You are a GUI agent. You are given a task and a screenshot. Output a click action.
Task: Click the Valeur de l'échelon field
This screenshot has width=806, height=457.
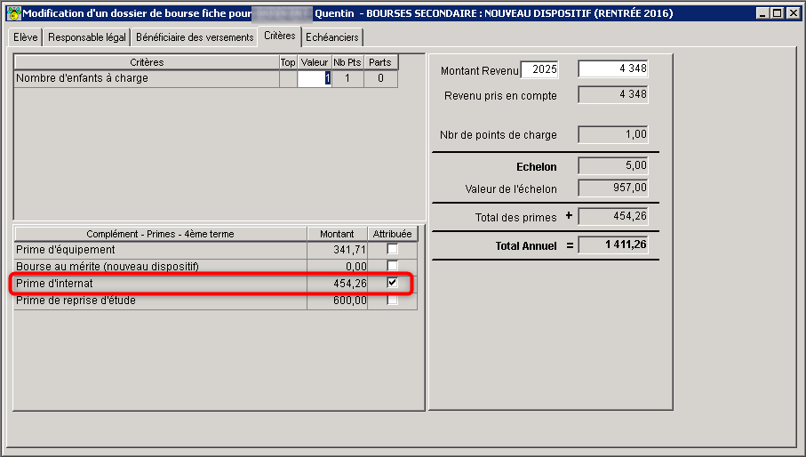(x=613, y=188)
